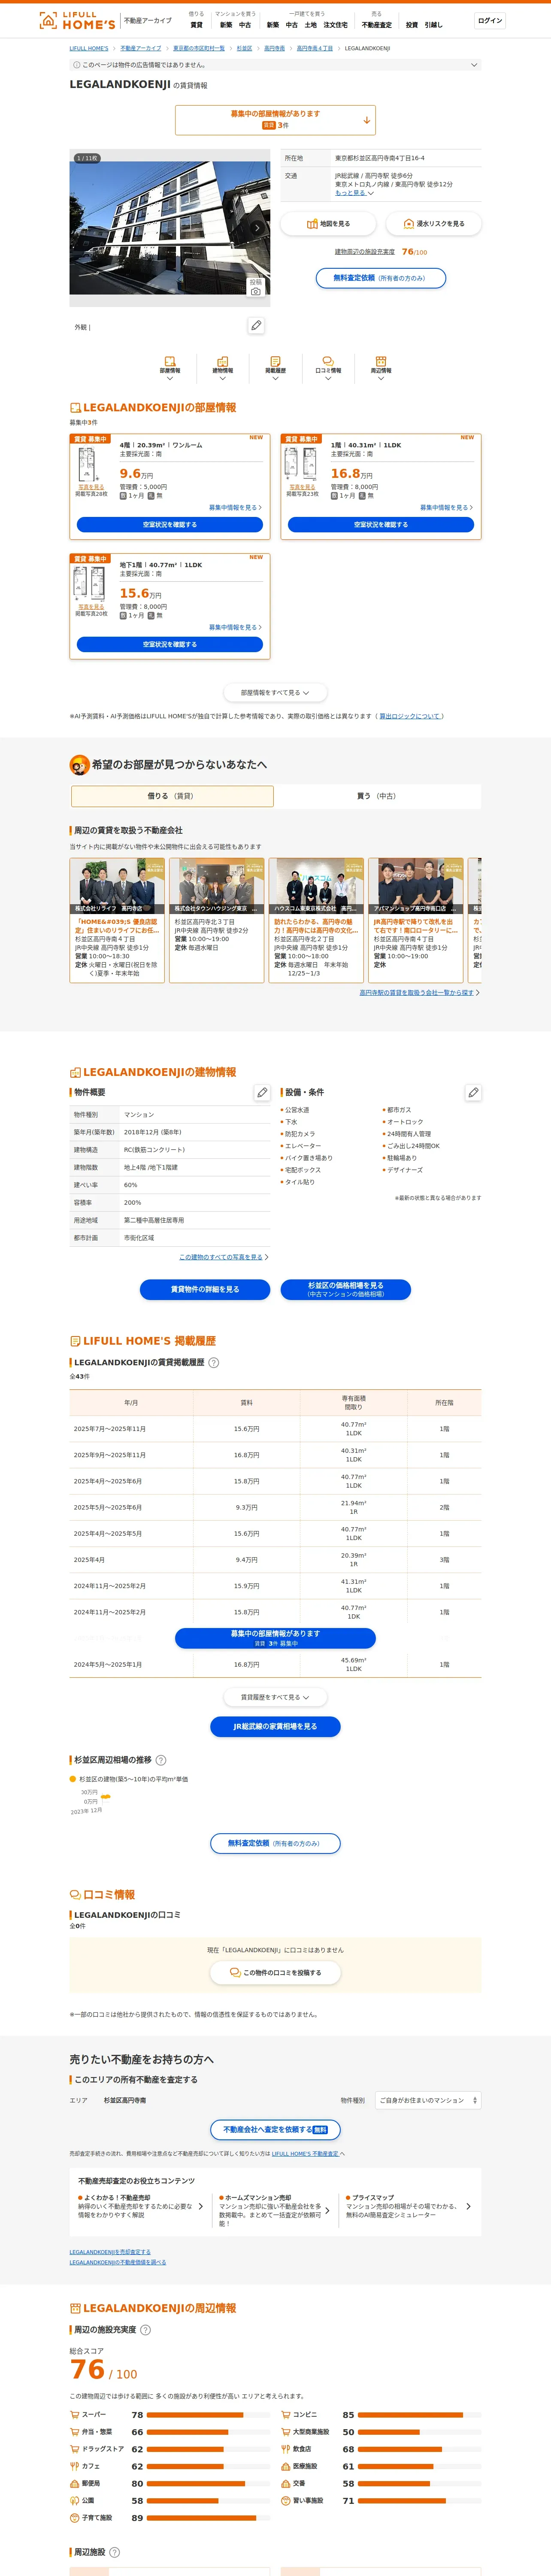The image size is (551, 2576).
Task: Open the 杉並区周辺相場の推移 help icon
Action: [161, 1759]
